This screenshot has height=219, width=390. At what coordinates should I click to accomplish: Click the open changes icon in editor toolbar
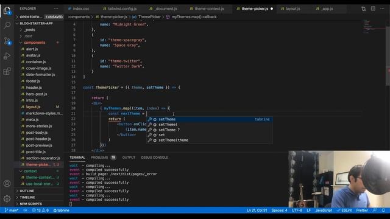pyautogui.click(x=363, y=9)
